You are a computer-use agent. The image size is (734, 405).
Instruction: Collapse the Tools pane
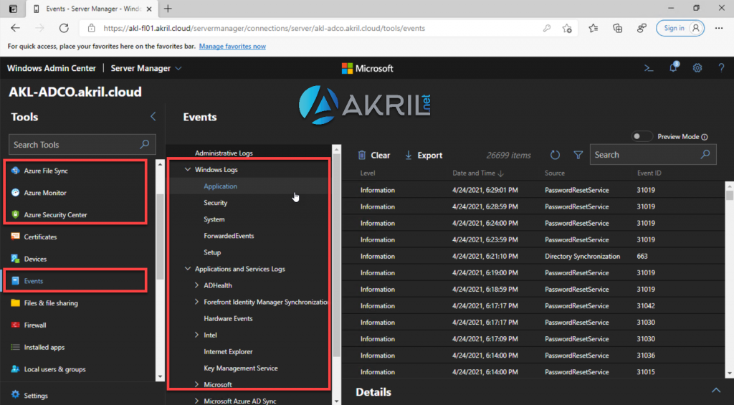pyautogui.click(x=153, y=117)
